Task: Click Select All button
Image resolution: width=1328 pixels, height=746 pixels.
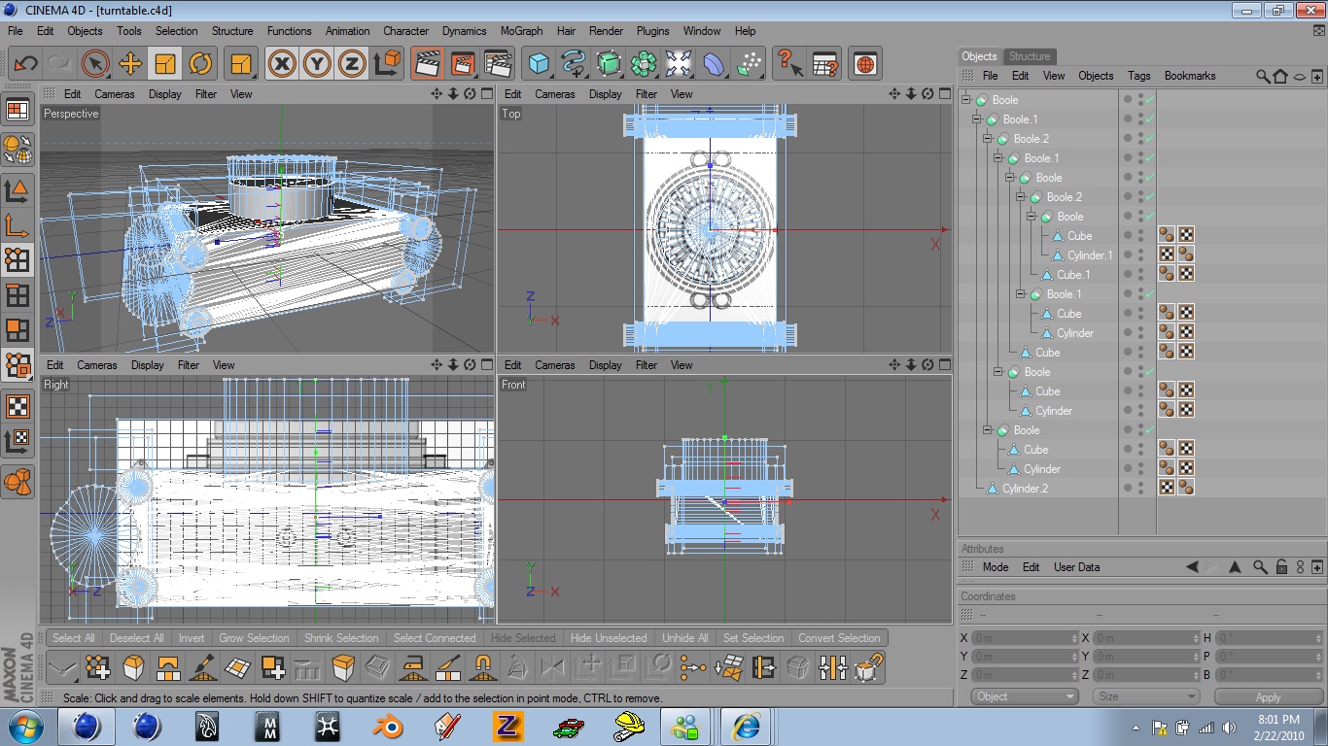Action: click(74, 638)
